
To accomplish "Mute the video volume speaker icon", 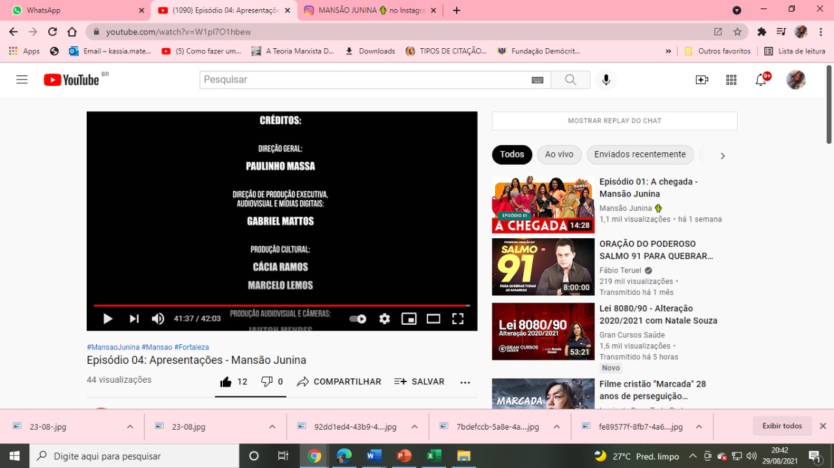I will click(158, 318).
